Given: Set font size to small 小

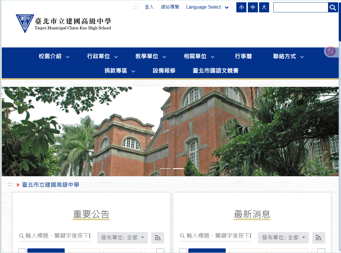Looking at the screenshot, I should coord(242,7).
